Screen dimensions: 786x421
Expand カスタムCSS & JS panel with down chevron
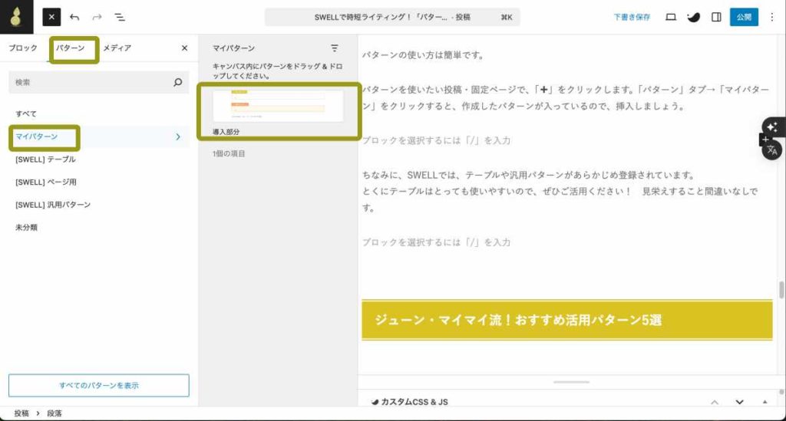(739, 402)
